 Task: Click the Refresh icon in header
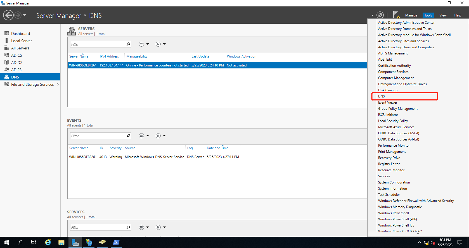tap(380, 15)
